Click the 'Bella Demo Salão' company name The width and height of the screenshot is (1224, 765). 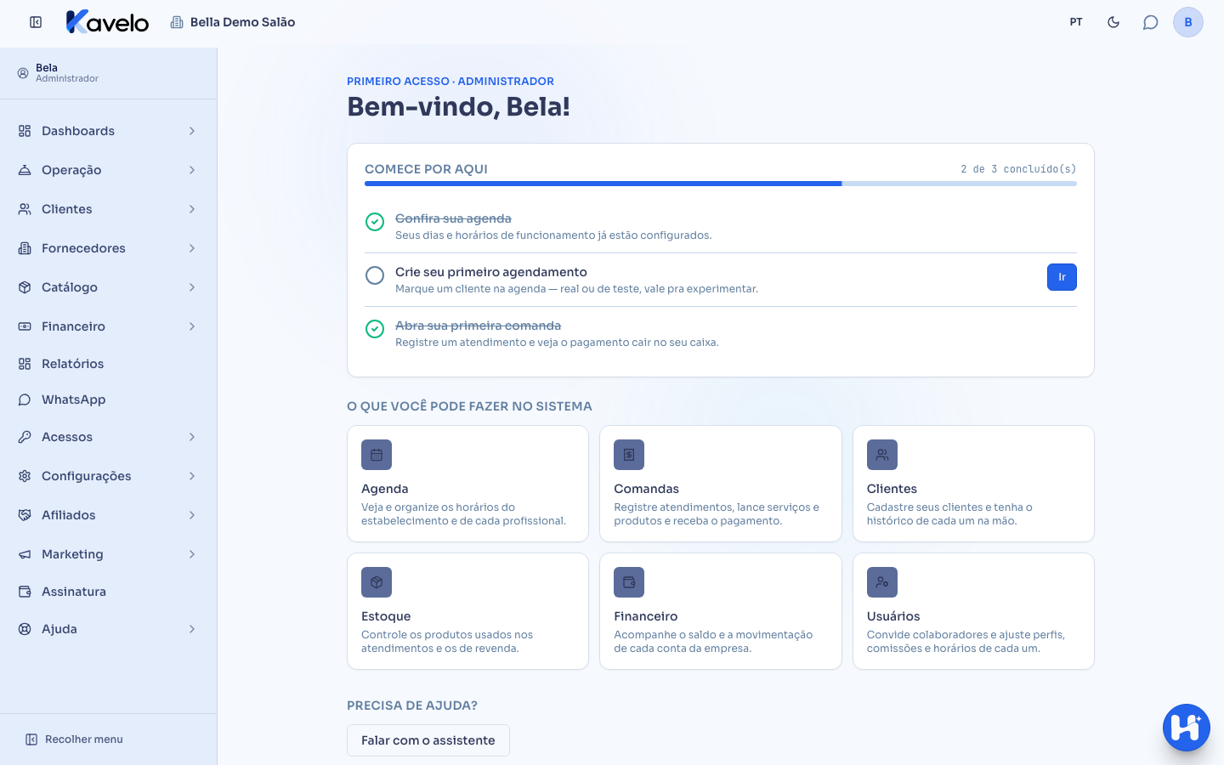click(243, 22)
